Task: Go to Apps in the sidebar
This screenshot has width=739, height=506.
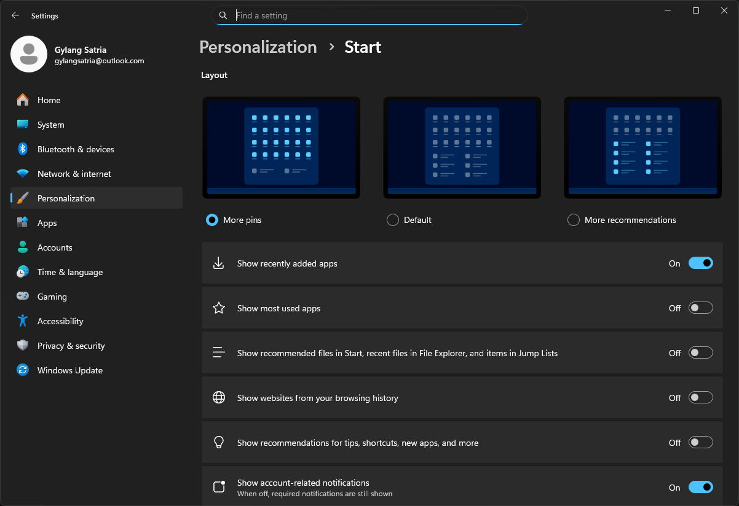Action: [47, 223]
